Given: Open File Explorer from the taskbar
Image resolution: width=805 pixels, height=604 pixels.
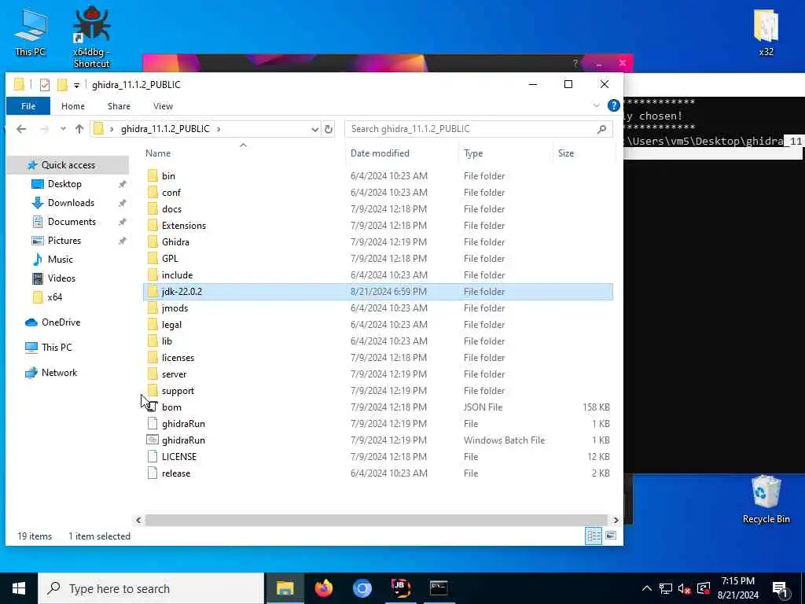Looking at the screenshot, I should pos(285,588).
